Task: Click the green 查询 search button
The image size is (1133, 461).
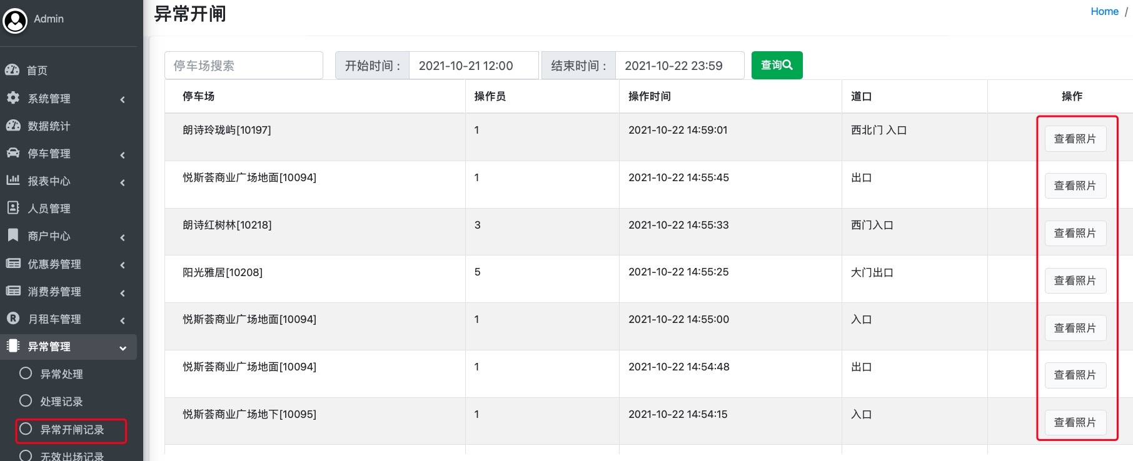Action: tap(777, 65)
